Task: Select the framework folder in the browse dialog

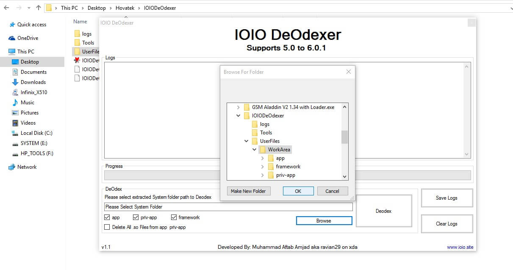Action: pyautogui.click(x=288, y=167)
